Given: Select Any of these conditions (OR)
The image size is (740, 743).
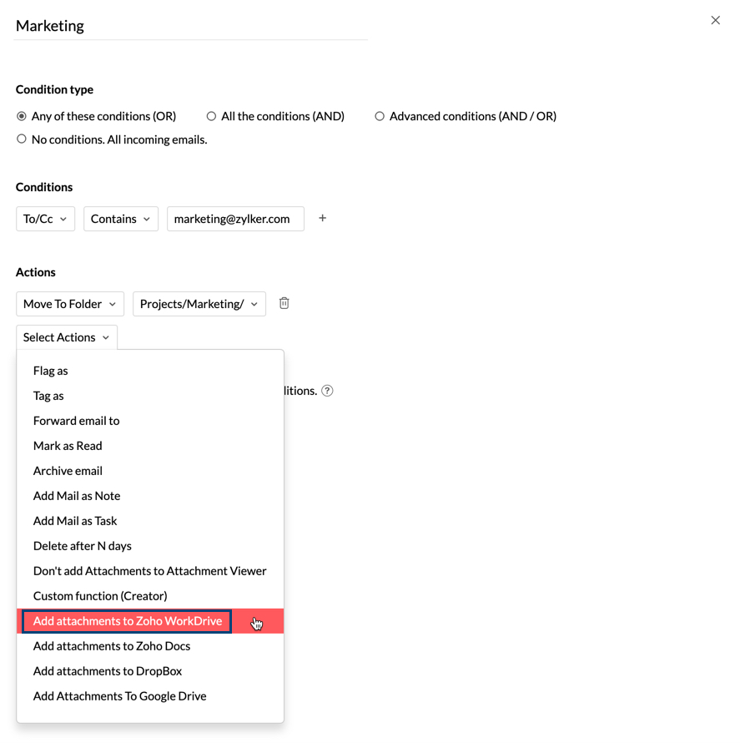Looking at the screenshot, I should [96, 116].
